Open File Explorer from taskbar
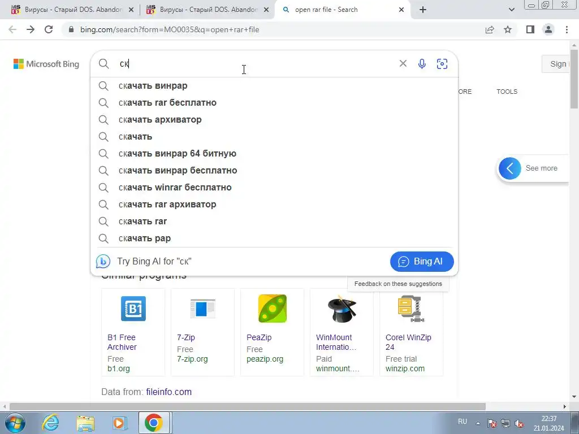 point(85,423)
